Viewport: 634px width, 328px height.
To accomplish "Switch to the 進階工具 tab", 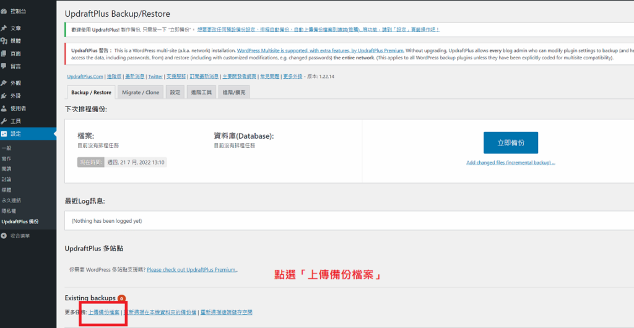I will (201, 92).
